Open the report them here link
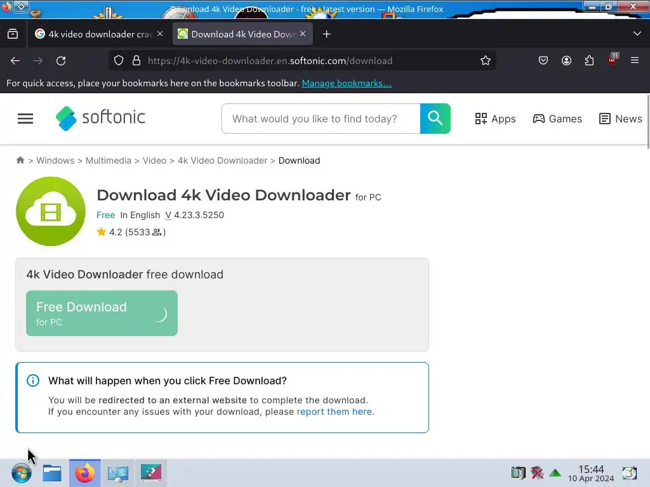 (335, 412)
